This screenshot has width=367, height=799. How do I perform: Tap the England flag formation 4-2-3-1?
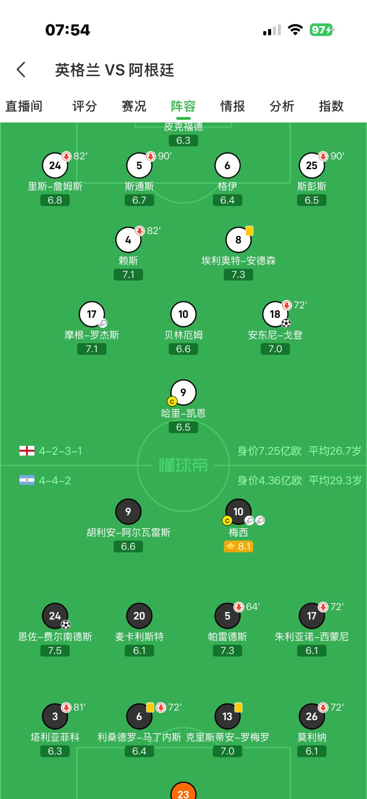pos(51,451)
